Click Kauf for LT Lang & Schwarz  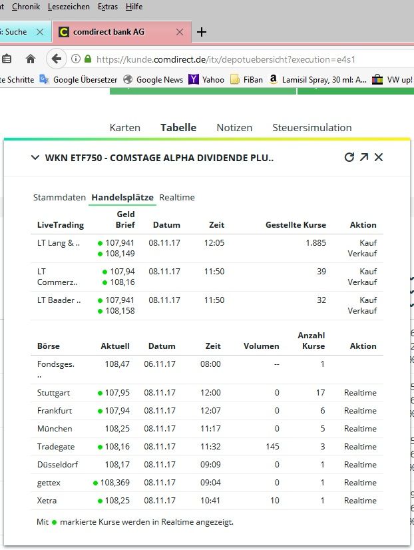(x=367, y=243)
